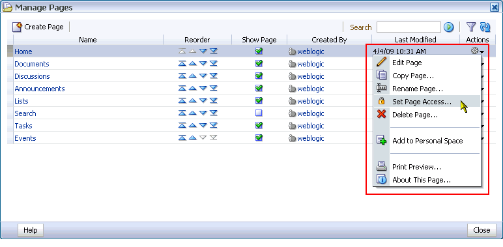Open the Lists page link

pyautogui.click(x=22, y=101)
